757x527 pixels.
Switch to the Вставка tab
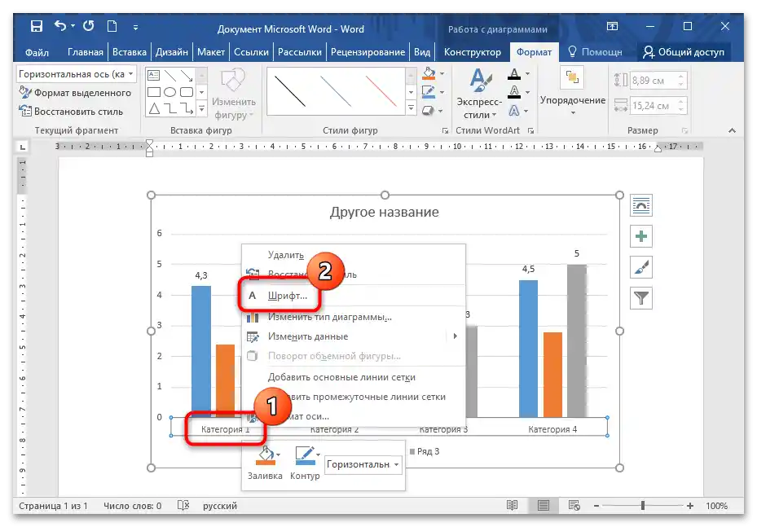click(130, 52)
